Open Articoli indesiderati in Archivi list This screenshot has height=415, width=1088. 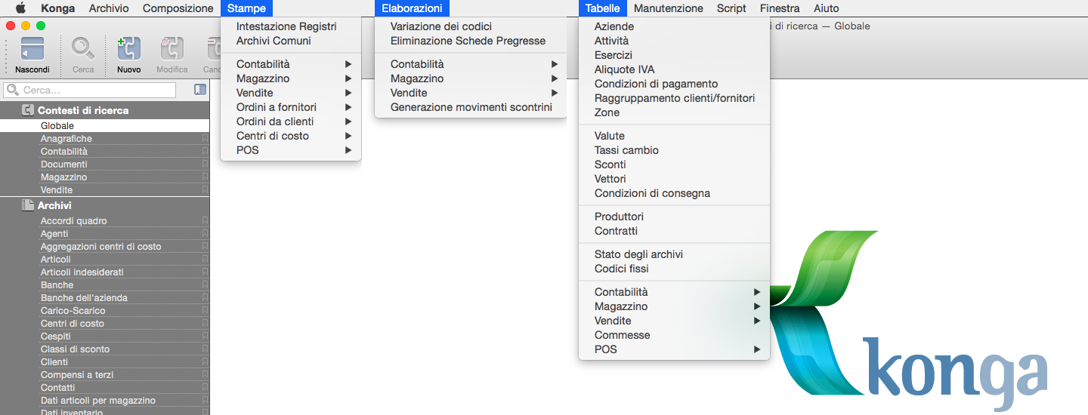pyautogui.click(x=82, y=272)
